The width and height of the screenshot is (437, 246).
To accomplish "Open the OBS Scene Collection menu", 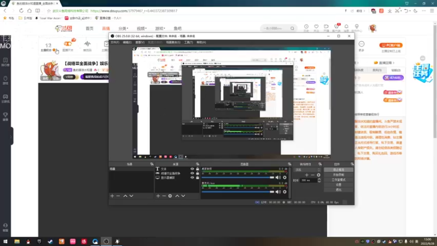I will (173, 43).
